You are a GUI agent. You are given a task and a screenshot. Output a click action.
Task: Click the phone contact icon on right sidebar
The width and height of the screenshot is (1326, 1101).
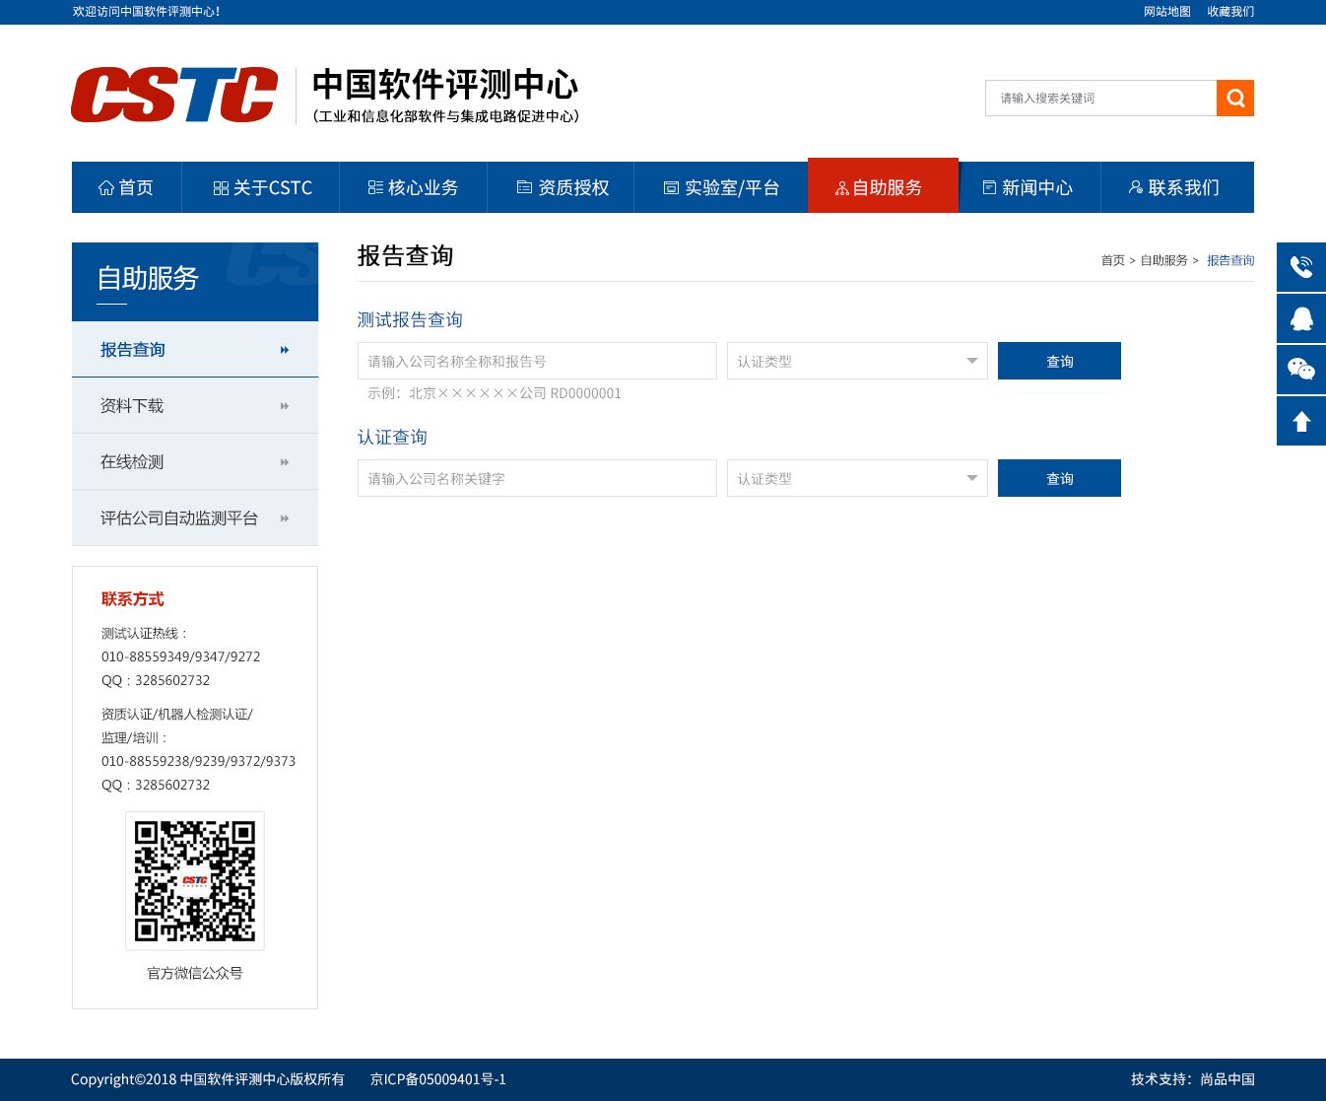[x=1300, y=267]
